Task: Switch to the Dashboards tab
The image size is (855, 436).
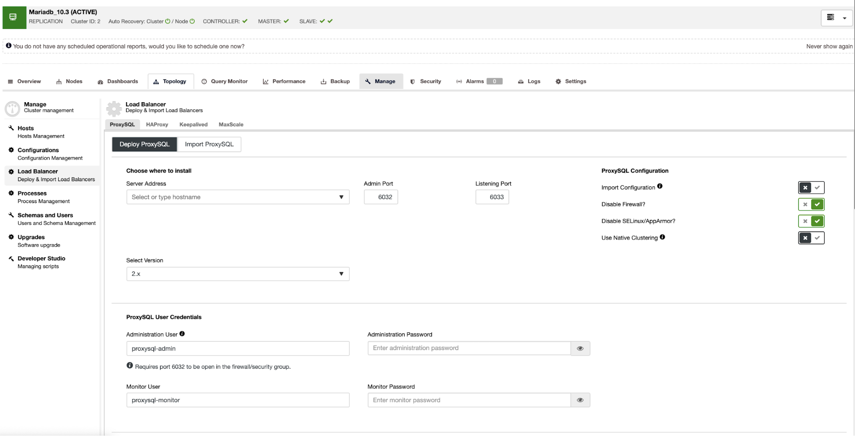Action: (118, 81)
